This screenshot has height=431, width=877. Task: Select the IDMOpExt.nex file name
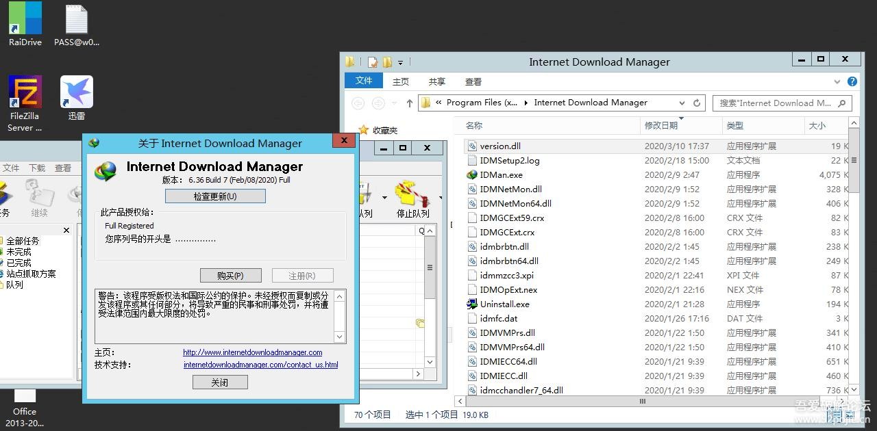coord(508,289)
